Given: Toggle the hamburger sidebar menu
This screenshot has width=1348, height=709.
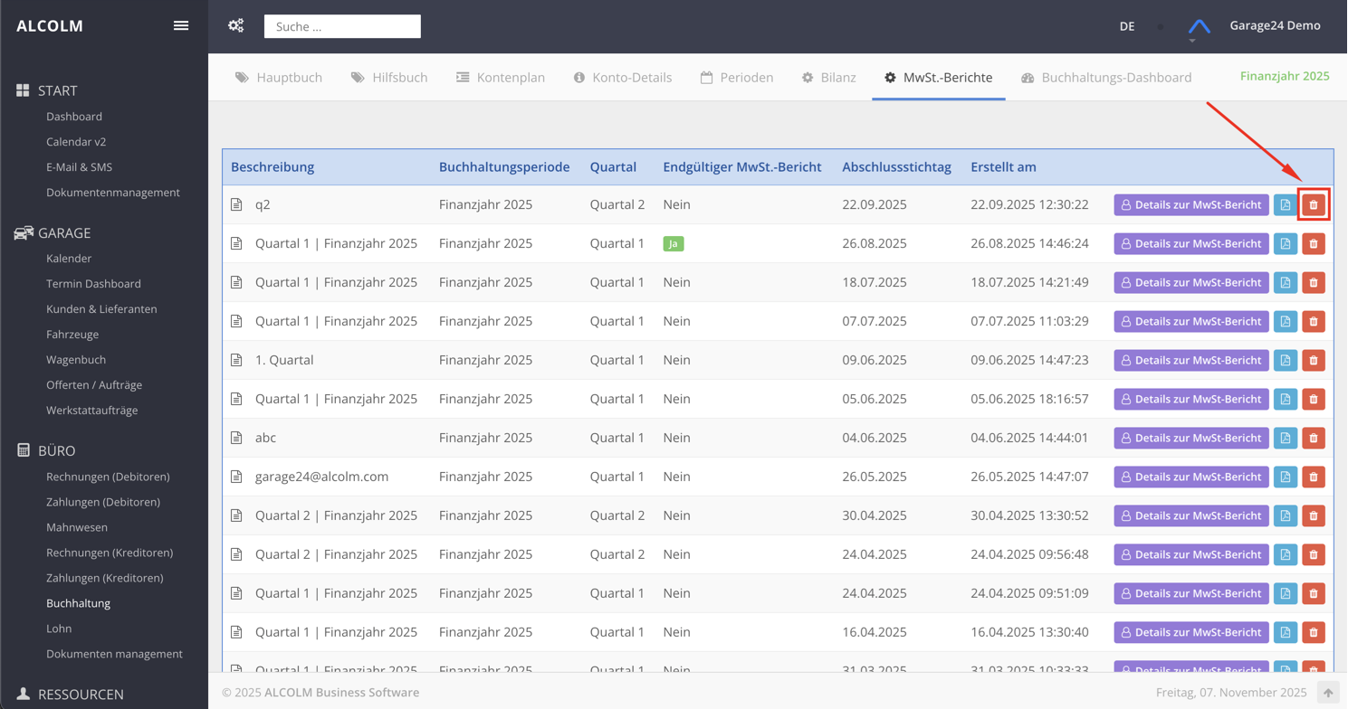Looking at the screenshot, I should [x=181, y=26].
